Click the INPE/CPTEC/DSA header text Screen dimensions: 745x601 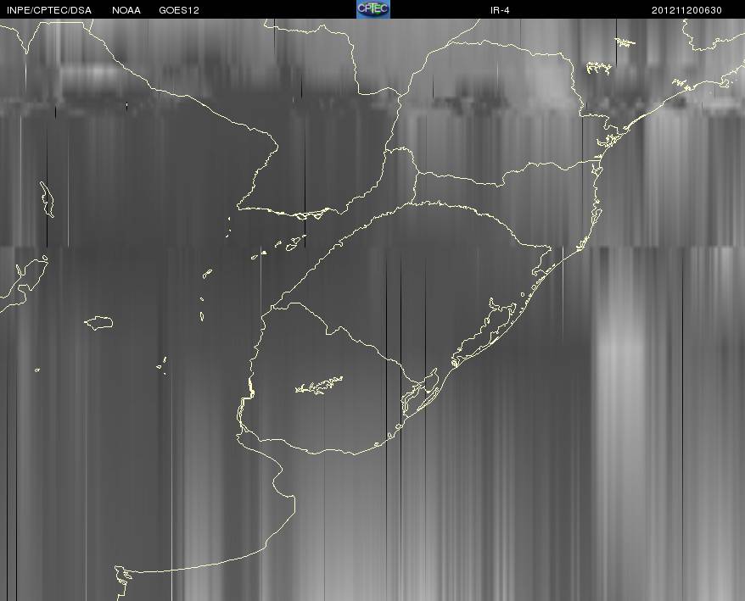click(x=49, y=10)
